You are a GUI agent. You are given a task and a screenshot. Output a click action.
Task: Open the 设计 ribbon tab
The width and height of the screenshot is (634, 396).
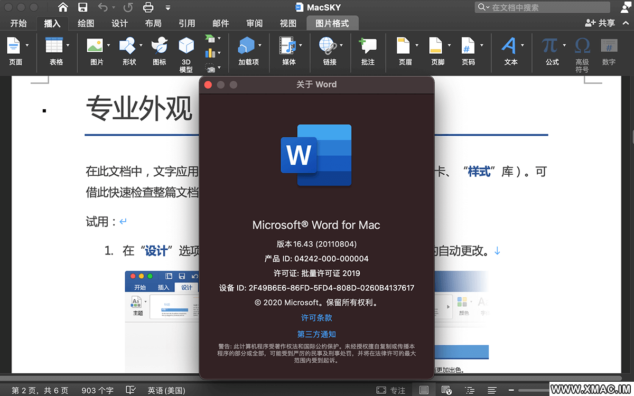pyautogui.click(x=120, y=23)
